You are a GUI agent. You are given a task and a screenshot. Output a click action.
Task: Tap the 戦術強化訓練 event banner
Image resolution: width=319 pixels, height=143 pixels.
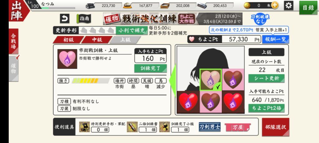point(173,19)
